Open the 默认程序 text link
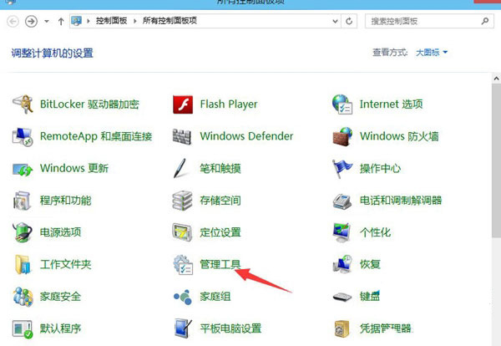 (x=60, y=328)
